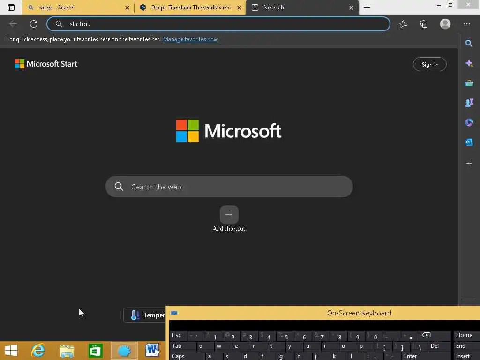
Task: Click the Search the web box
Action: (229, 187)
